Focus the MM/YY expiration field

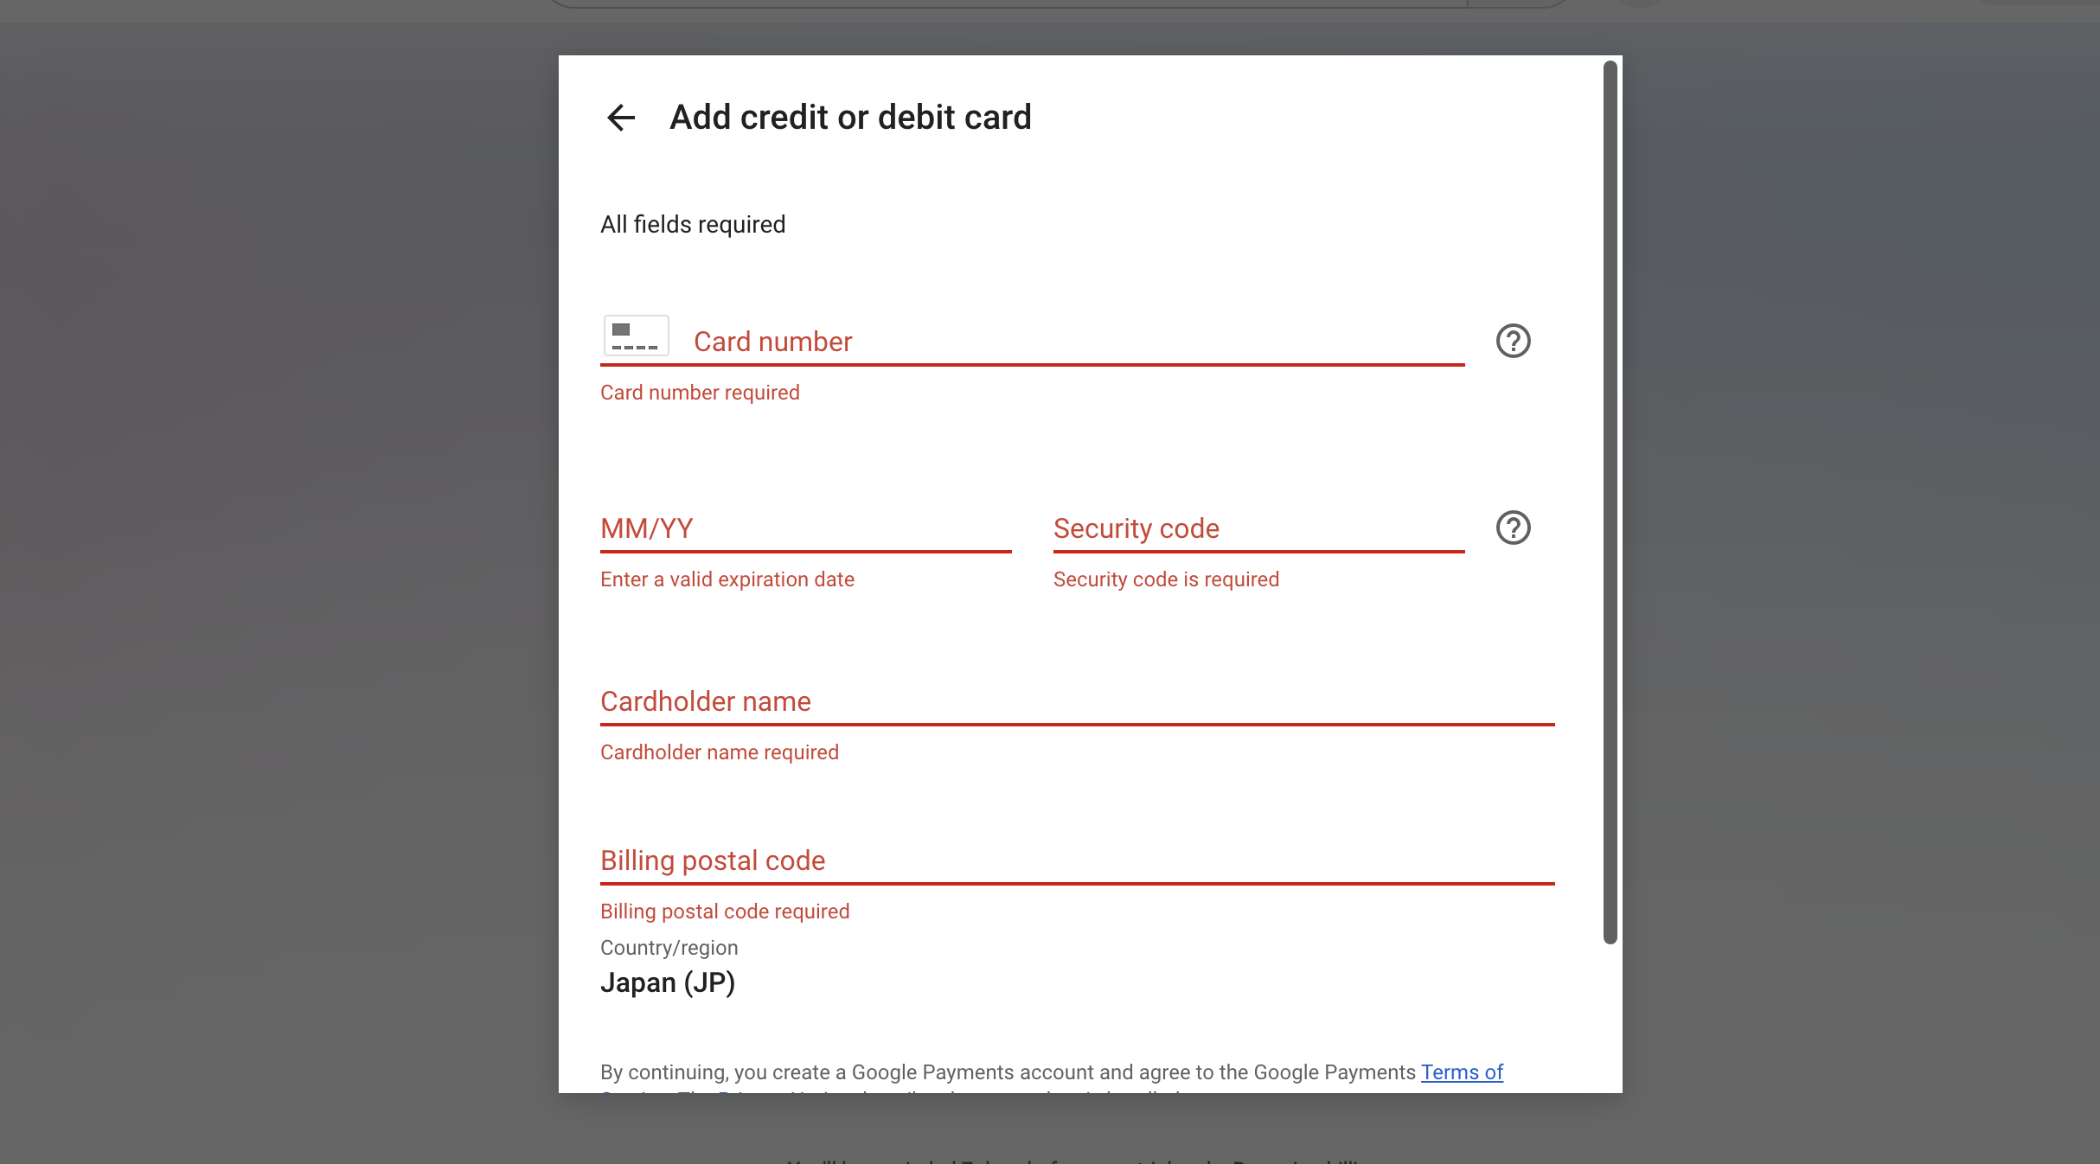tap(804, 528)
